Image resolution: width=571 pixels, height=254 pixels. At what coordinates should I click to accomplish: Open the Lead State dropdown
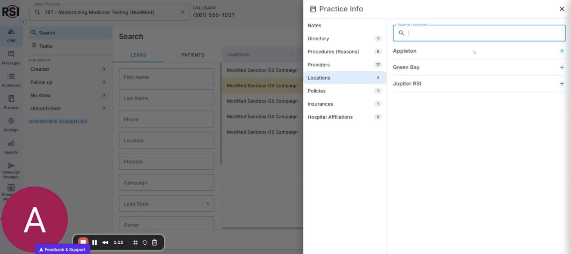point(166,204)
